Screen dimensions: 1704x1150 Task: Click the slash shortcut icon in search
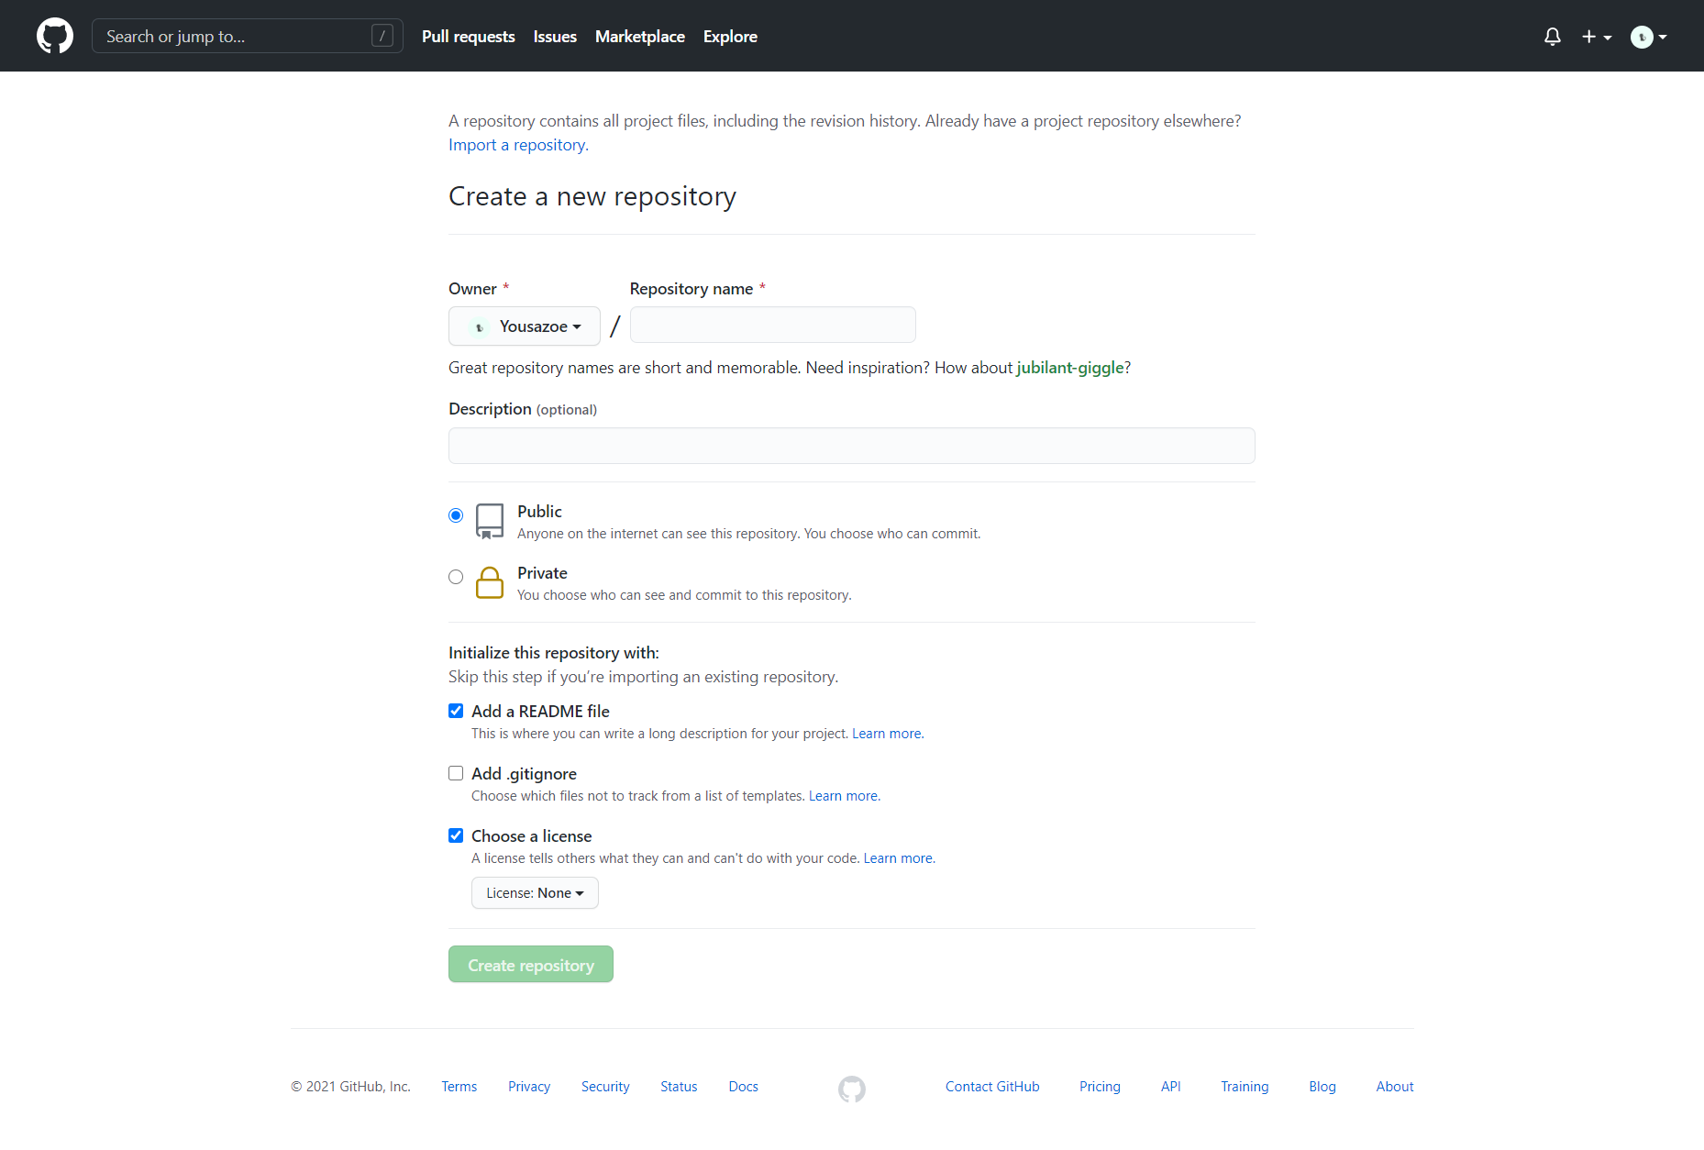(x=382, y=36)
